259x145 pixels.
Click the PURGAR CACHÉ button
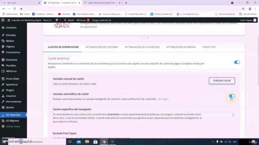[x=222, y=81]
